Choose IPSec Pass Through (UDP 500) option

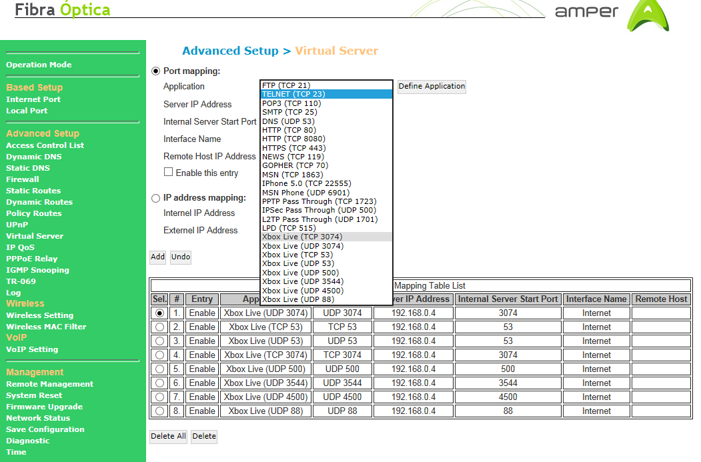(326, 211)
